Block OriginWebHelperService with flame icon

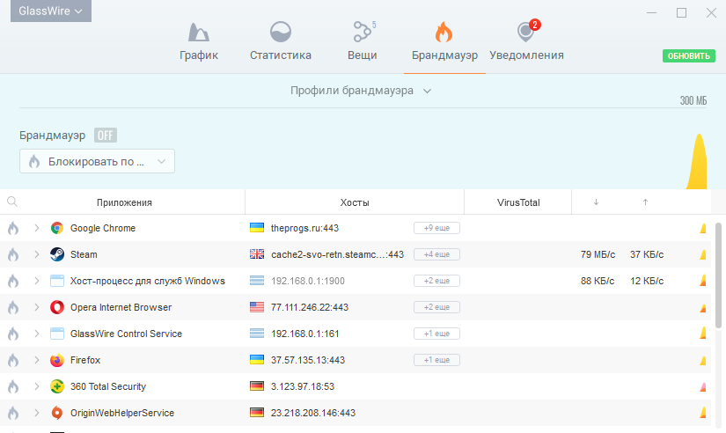coord(13,413)
